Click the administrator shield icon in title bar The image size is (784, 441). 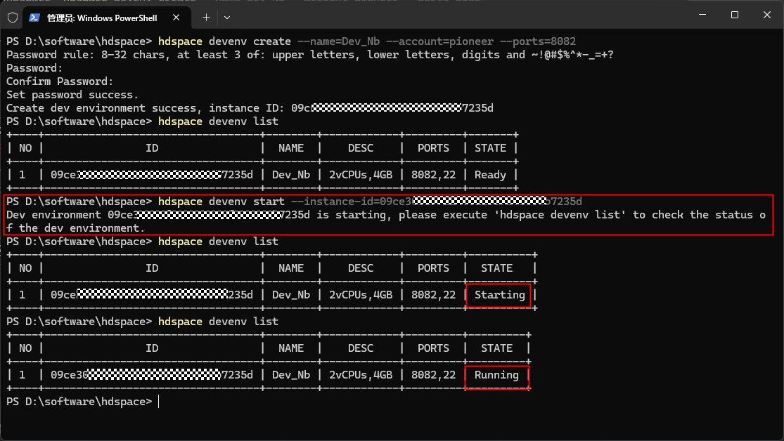tap(12, 16)
